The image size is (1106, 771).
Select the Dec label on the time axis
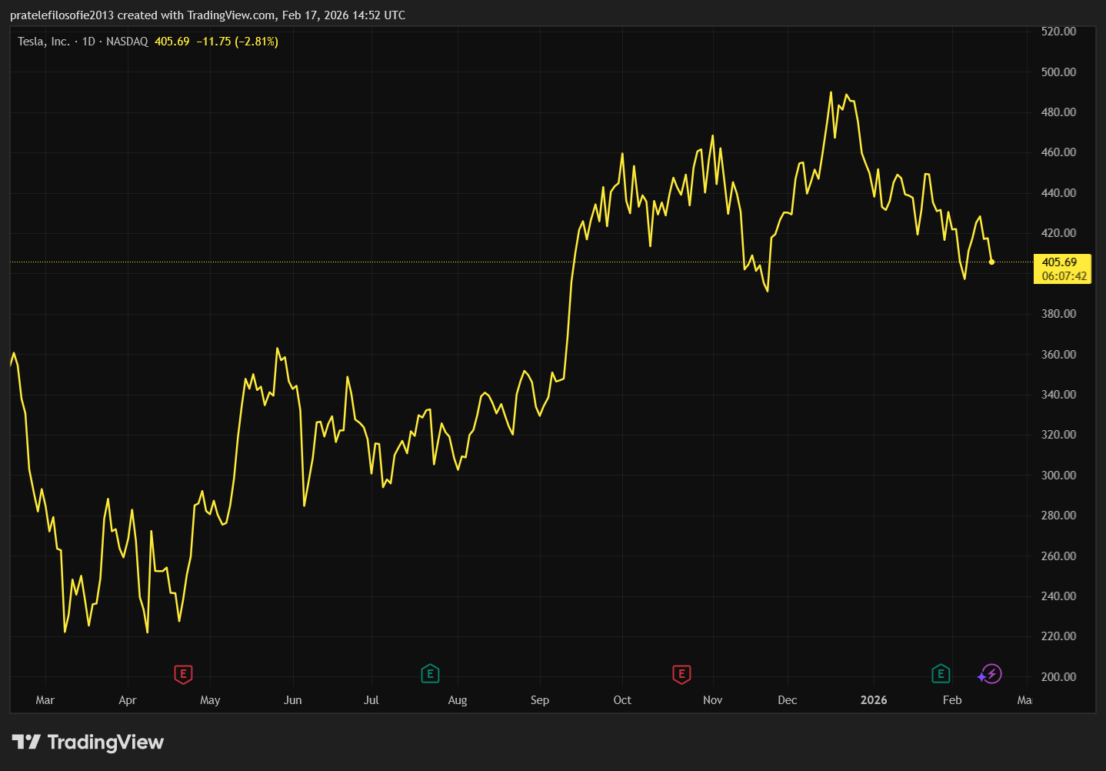[788, 700]
